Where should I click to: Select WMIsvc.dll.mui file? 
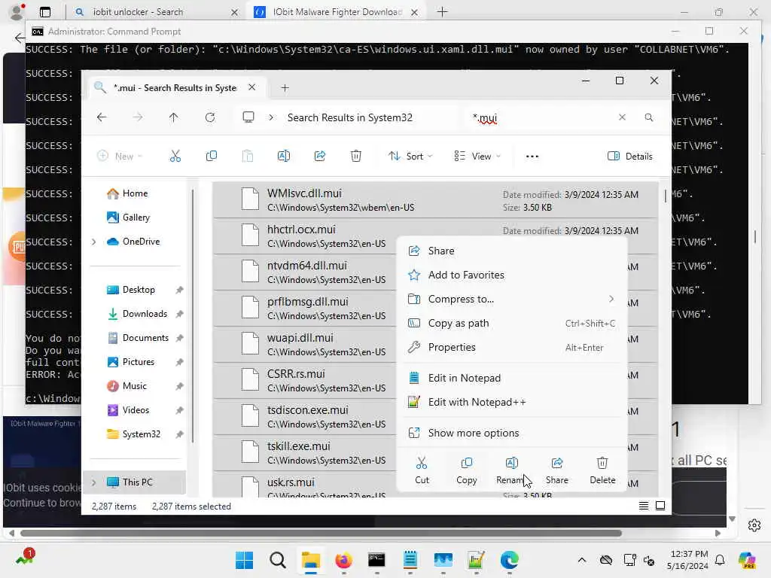click(435, 200)
